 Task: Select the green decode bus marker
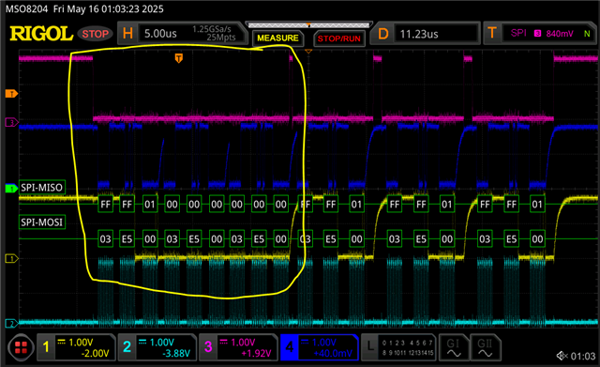click(11, 188)
